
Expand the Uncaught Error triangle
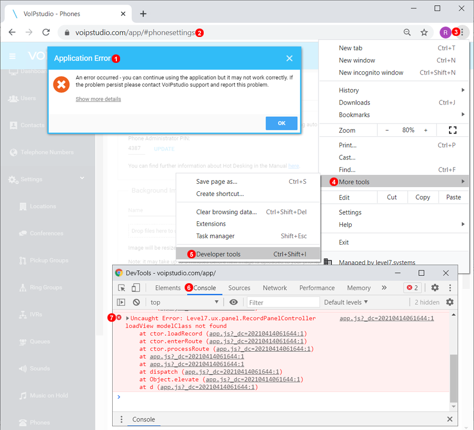(127, 318)
